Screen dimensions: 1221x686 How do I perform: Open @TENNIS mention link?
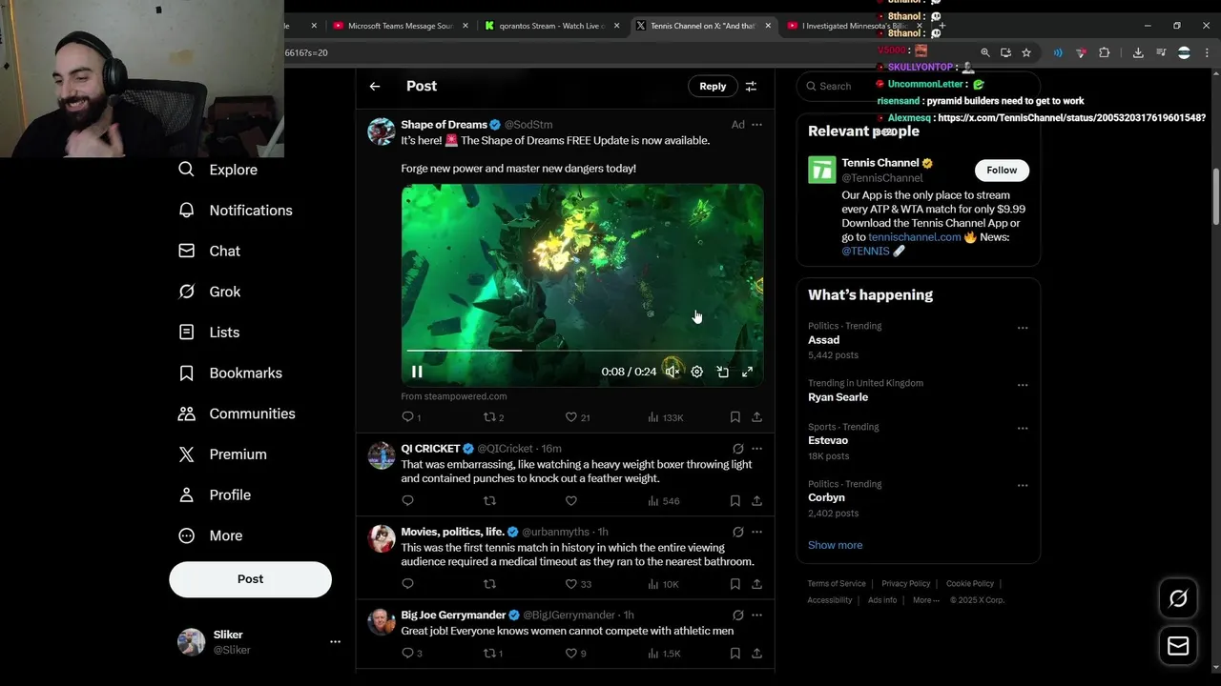[865, 252]
